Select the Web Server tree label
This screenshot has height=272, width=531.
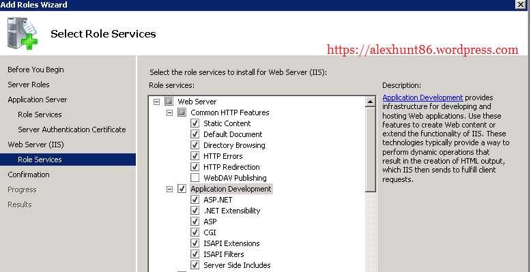click(197, 102)
